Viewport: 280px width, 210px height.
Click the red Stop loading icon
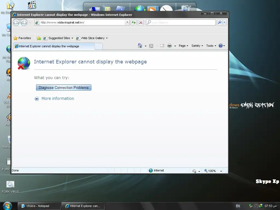pyautogui.click(x=141, y=22)
